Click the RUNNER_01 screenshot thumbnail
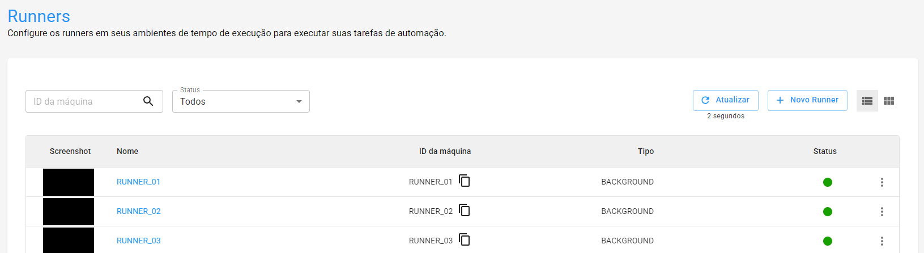This screenshot has width=924, height=253. tap(69, 182)
